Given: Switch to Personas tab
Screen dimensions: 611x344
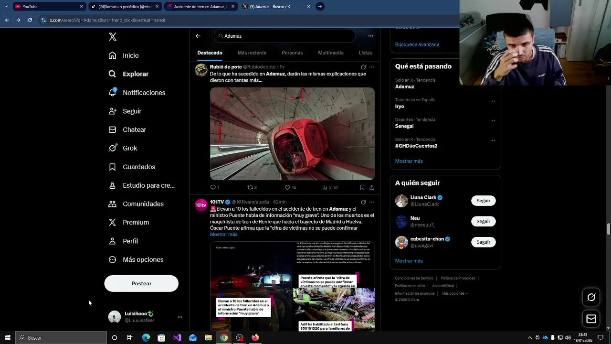Looking at the screenshot, I should point(292,53).
